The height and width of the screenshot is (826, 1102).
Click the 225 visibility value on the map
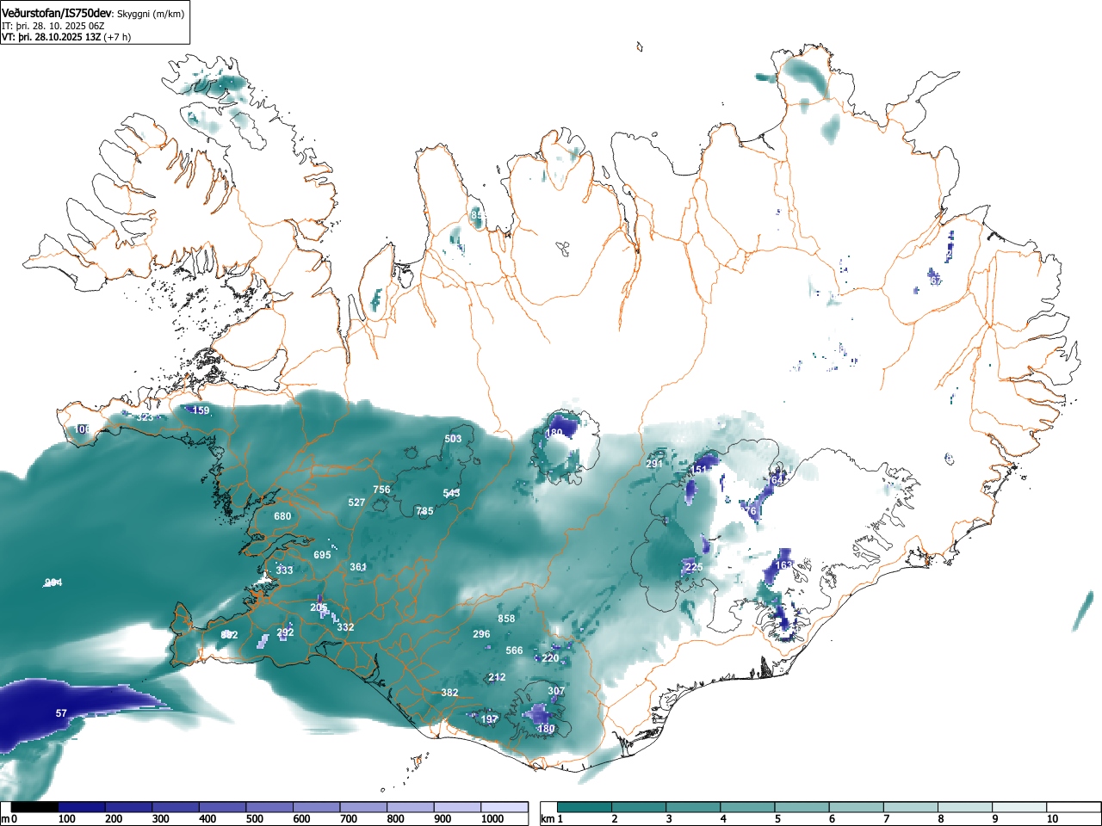coord(694,567)
